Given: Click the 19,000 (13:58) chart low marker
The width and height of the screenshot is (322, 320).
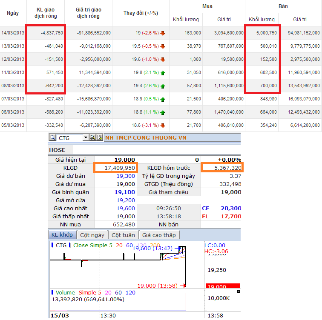Looking at the screenshot, I should point(157,286).
